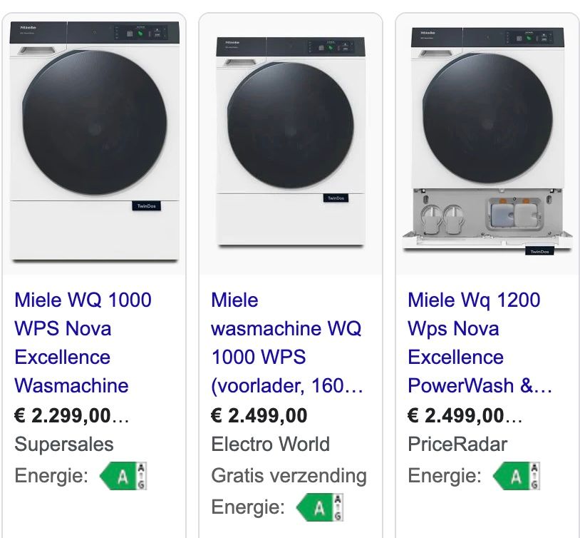Open Miele WQ 1000 WPS Nova Excellence Wasmachine link
580x538 pixels.
(x=83, y=342)
